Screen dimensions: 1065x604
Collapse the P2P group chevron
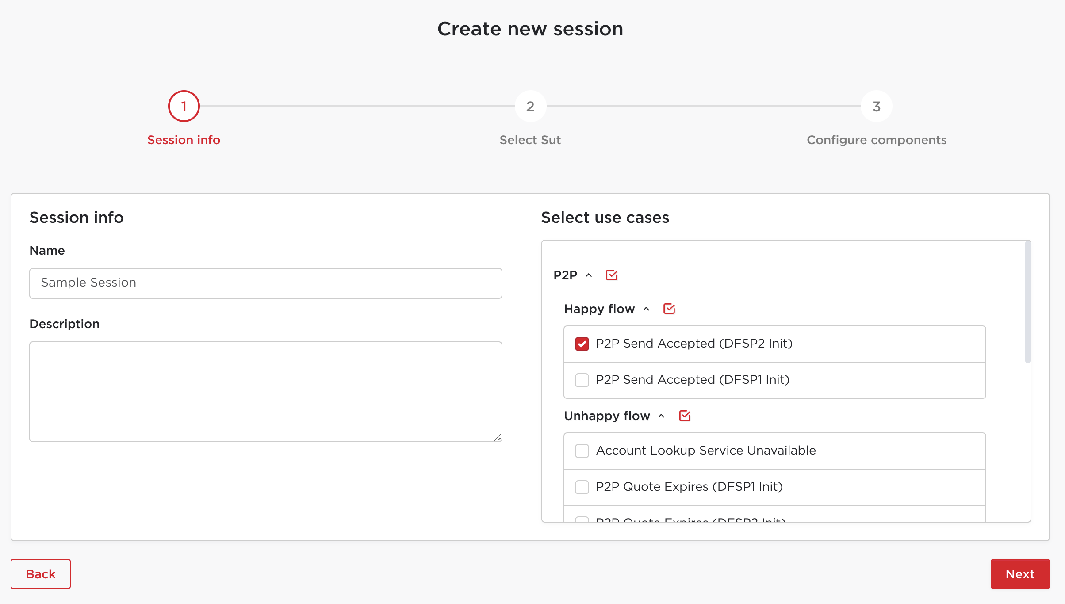tap(589, 275)
